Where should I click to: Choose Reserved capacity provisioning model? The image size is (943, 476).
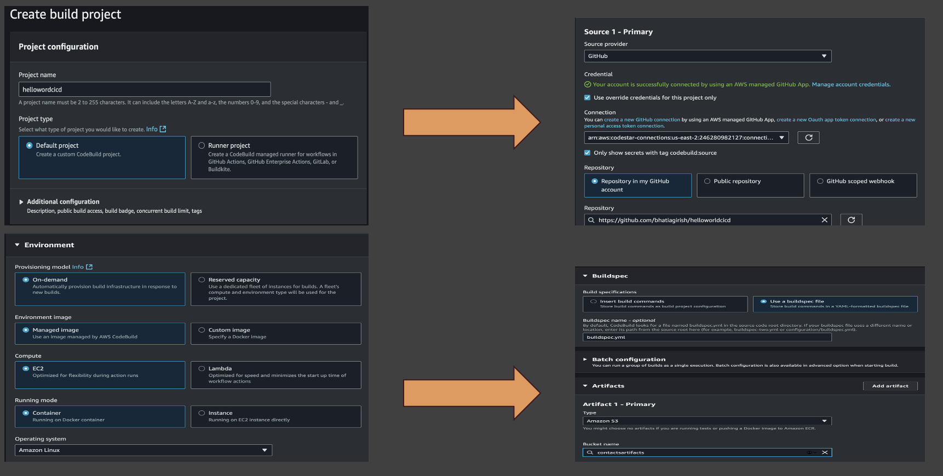pyautogui.click(x=276, y=289)
